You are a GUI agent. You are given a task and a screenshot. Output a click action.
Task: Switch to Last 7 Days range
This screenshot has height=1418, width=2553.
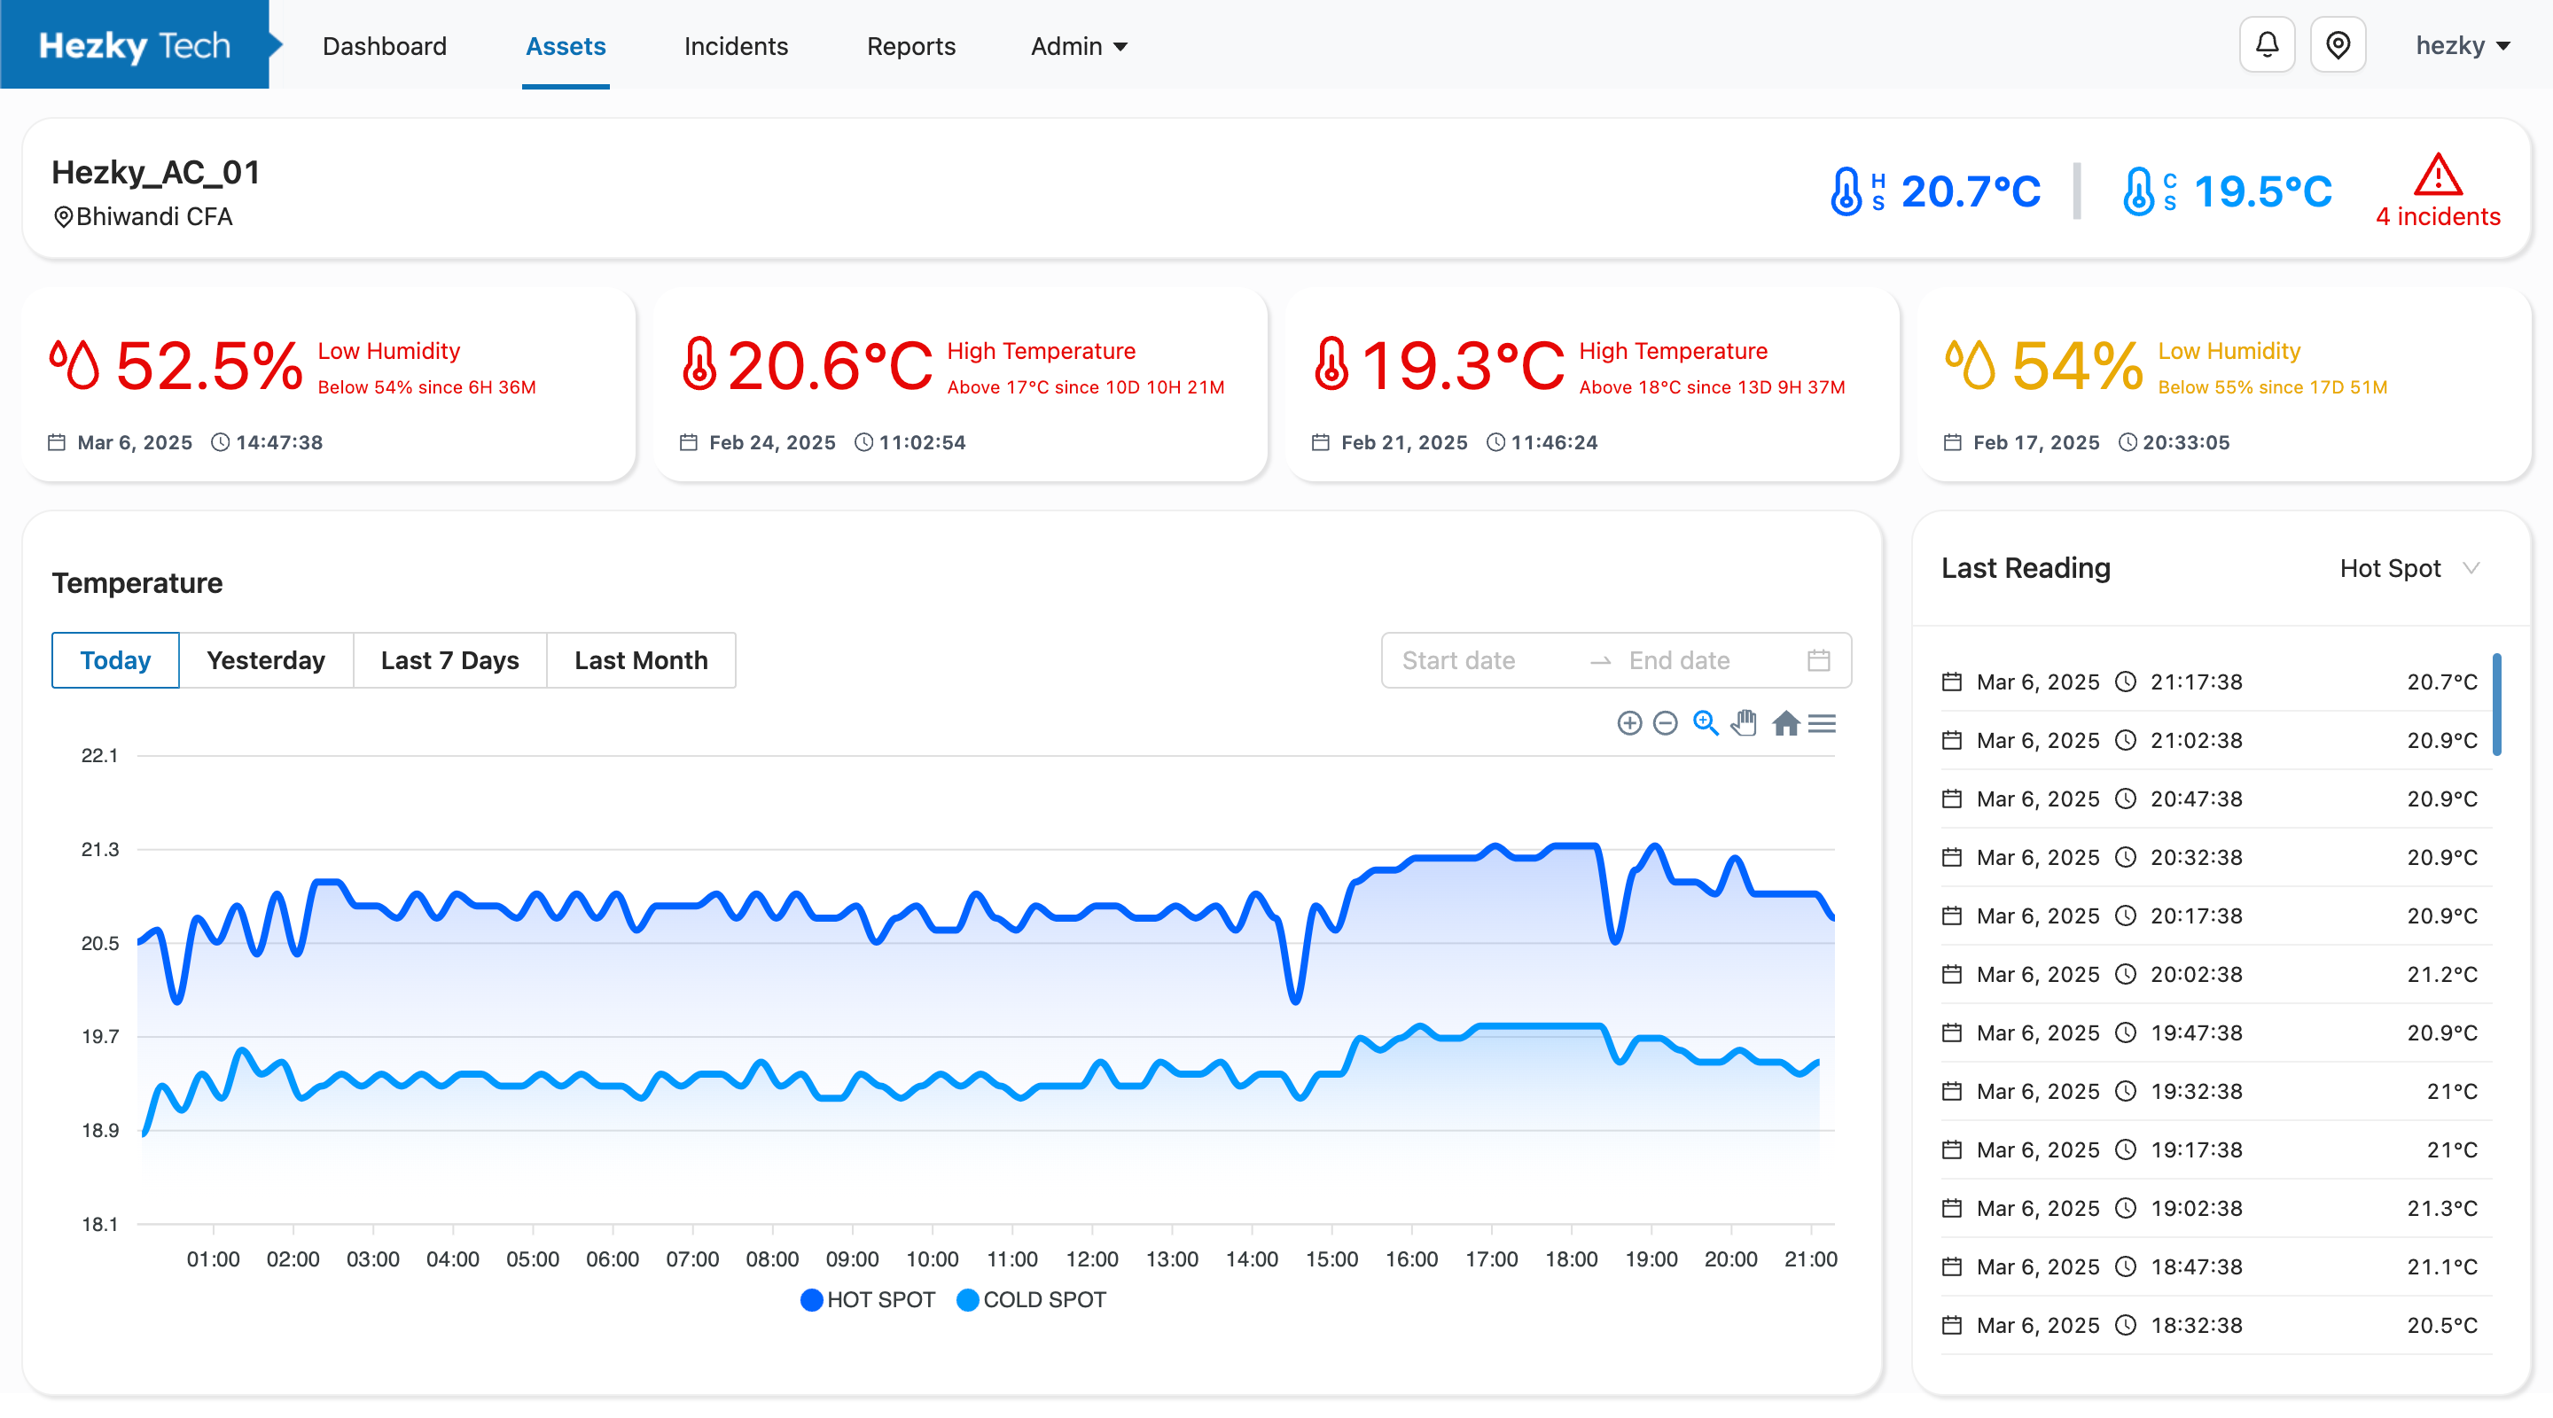click(450, 660)
